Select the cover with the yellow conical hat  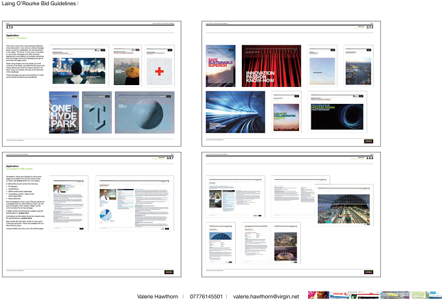point(127,66)
